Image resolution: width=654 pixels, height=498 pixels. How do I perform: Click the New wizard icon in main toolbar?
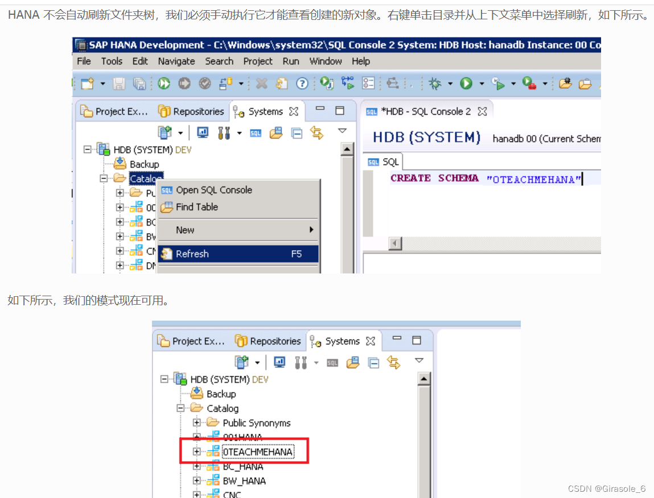pos(88,84)
